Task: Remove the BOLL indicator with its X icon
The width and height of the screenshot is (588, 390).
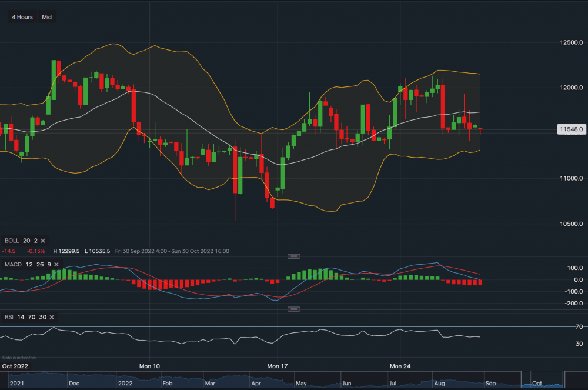Action: click(43, 241)
